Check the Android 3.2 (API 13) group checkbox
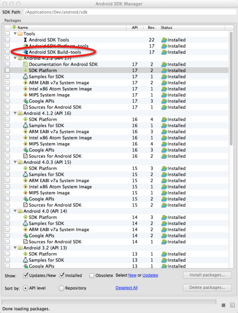Viewport: 238px width, 313px height. [x=8, y=248]
